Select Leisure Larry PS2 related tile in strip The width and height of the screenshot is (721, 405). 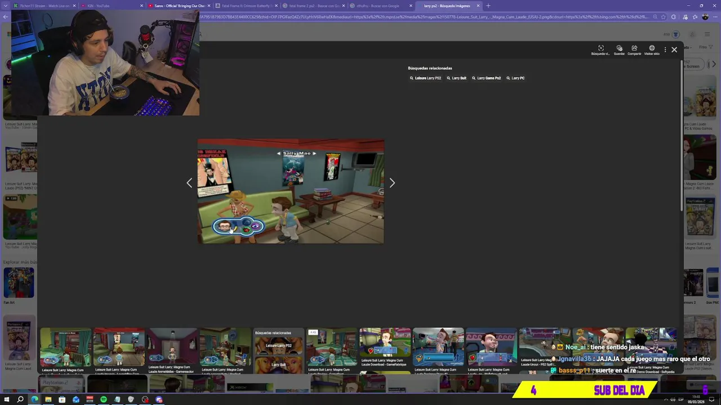point(278,345)
